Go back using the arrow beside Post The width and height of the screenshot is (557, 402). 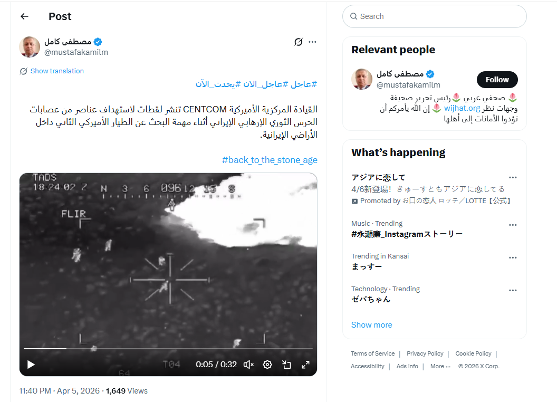pyautogui.click(x=24, y=16)
